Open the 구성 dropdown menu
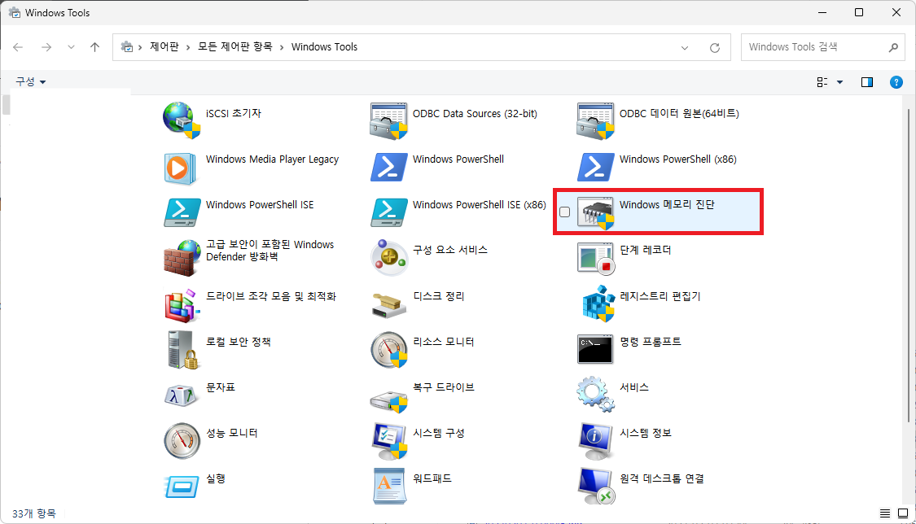The width and height of the screenshot is (916, 524). tap(30, 81)
